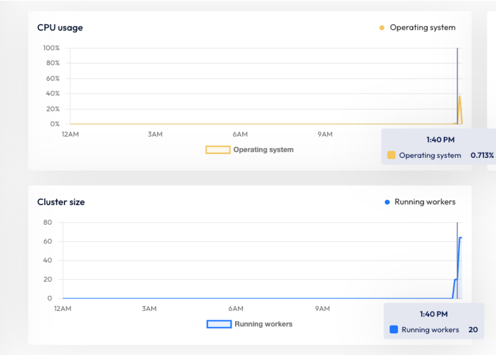Open the CPU usage chart title
Image resolution: width=496 pixels, height=355 pixels.
tap(60, 27)
